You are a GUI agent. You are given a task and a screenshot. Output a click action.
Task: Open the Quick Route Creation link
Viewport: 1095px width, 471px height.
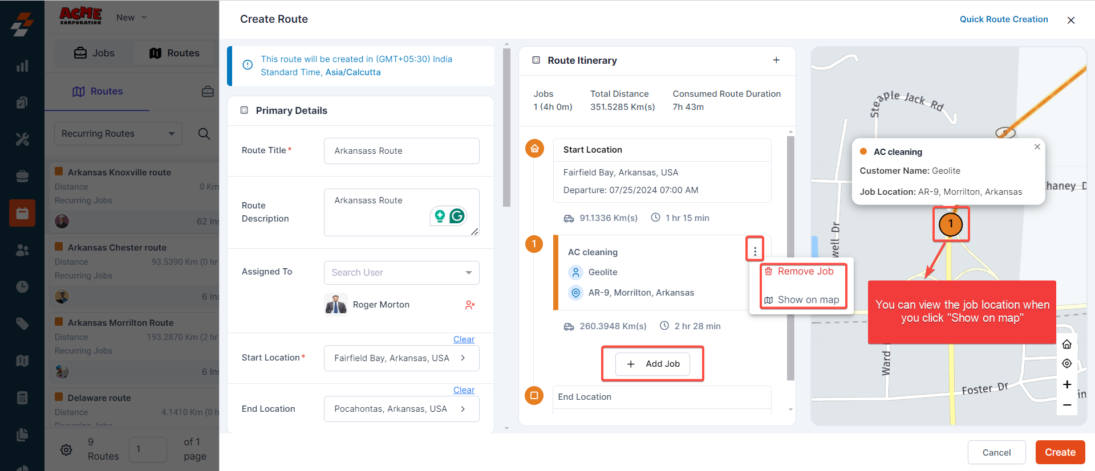click(1004, 19)
